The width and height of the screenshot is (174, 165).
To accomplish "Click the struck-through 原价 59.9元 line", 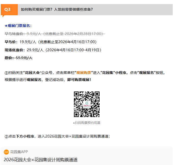I will tap(19, 58).
